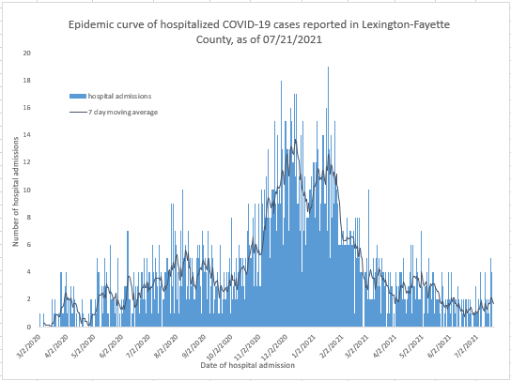Click the 18-admission bar near 12/2/2020
The width and height of the screenshot is (511, 381).
click(x=281, y=204)
